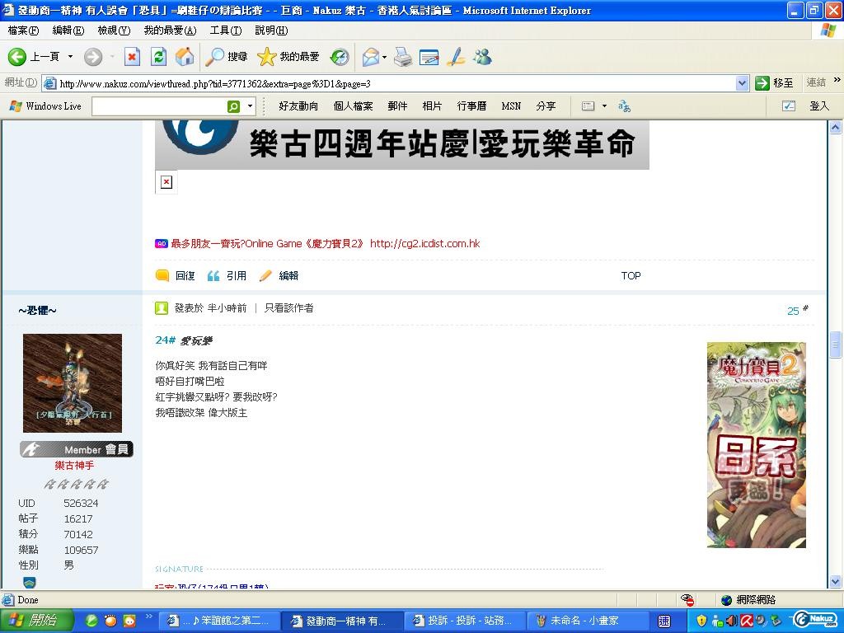The width and height of the screenshot is (844, 633).
Task: Open the Back button history dropdown arrow
Action: coord(70,57)
